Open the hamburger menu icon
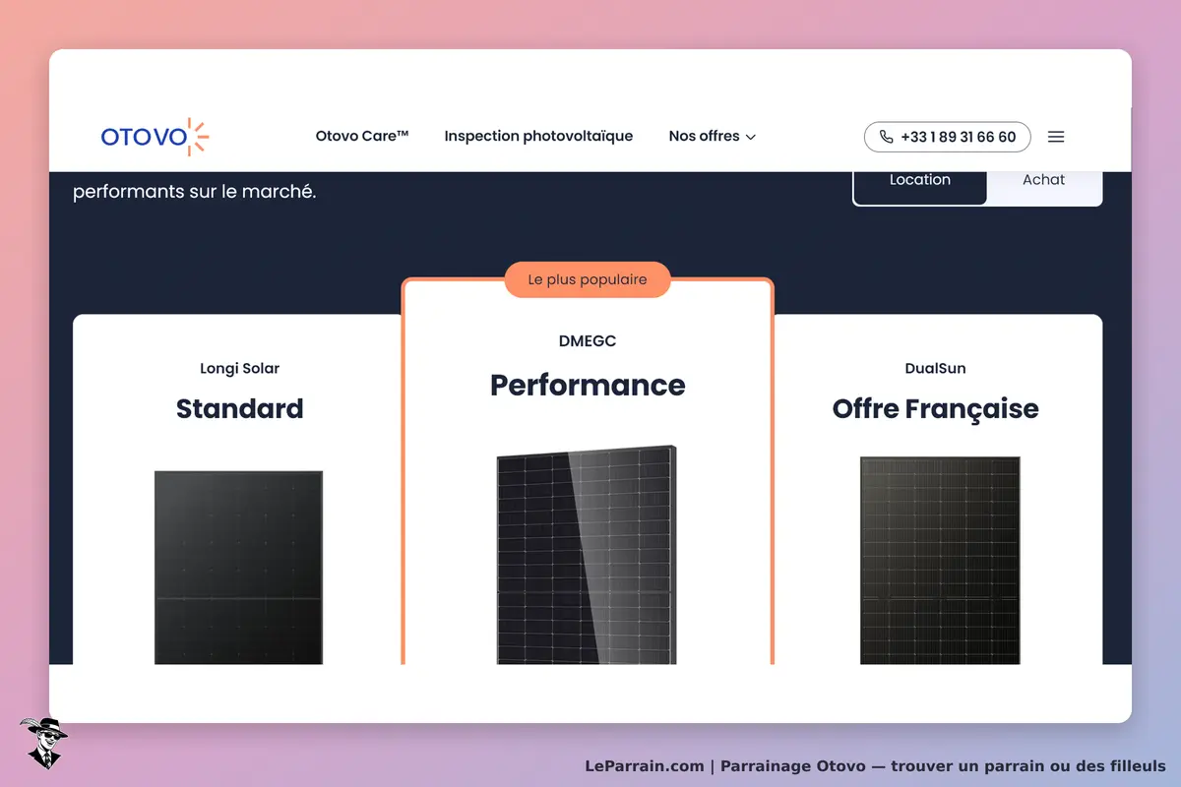The image size is (1181, 787). coord(1056,137)
